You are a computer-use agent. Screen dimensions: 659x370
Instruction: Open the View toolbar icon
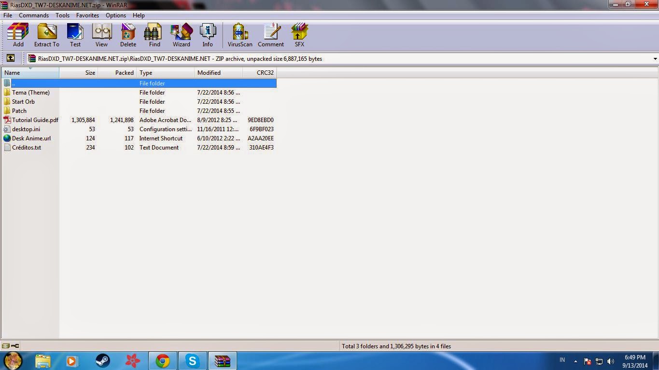(101, 35)
